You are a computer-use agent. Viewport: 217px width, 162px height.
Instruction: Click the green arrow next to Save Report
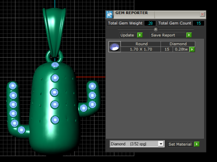tap(189, 35)
